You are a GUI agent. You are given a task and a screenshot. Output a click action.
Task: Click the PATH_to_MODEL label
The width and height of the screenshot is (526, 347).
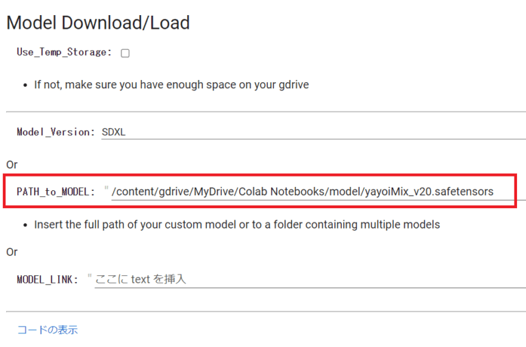point(56,192)
